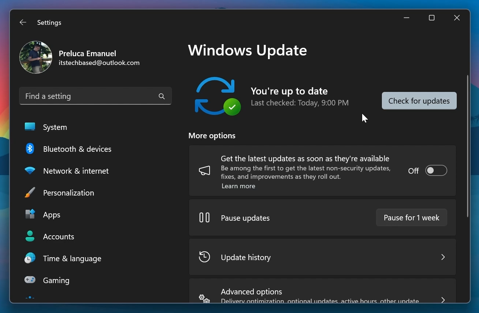The image size is (479, 313).
Task: Click the Find a setting search box
Action: point(95,96)
